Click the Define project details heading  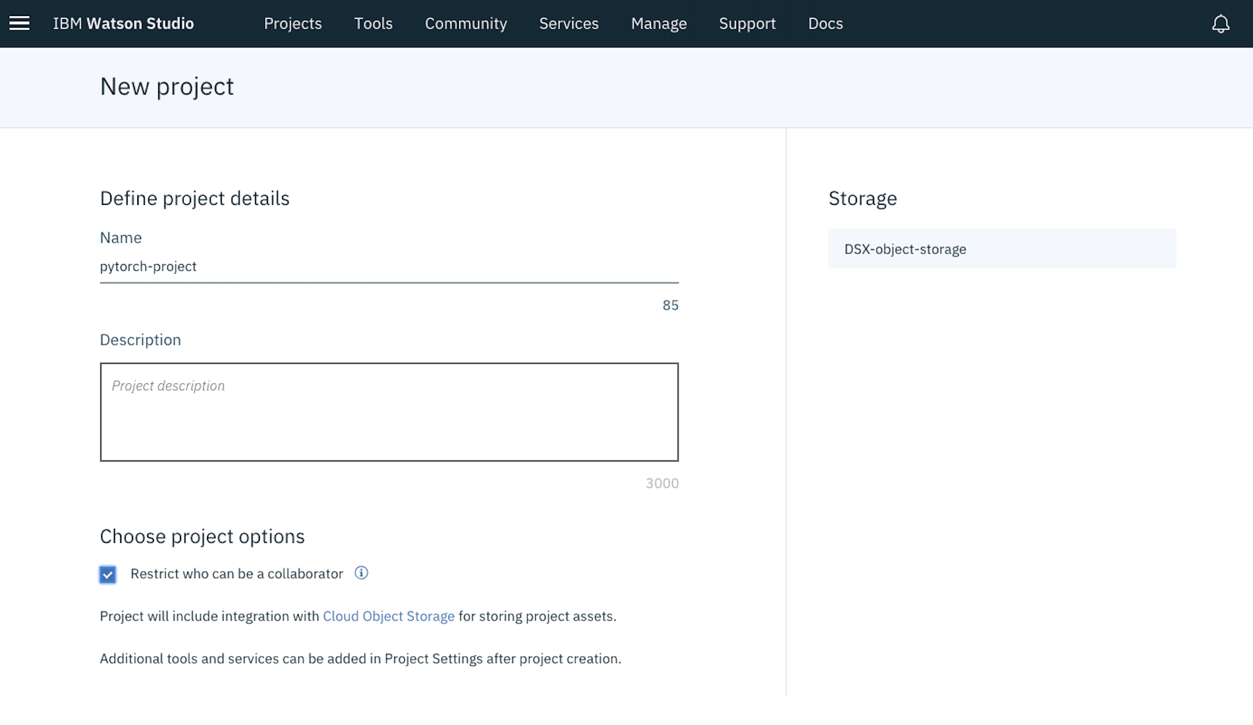194,198
